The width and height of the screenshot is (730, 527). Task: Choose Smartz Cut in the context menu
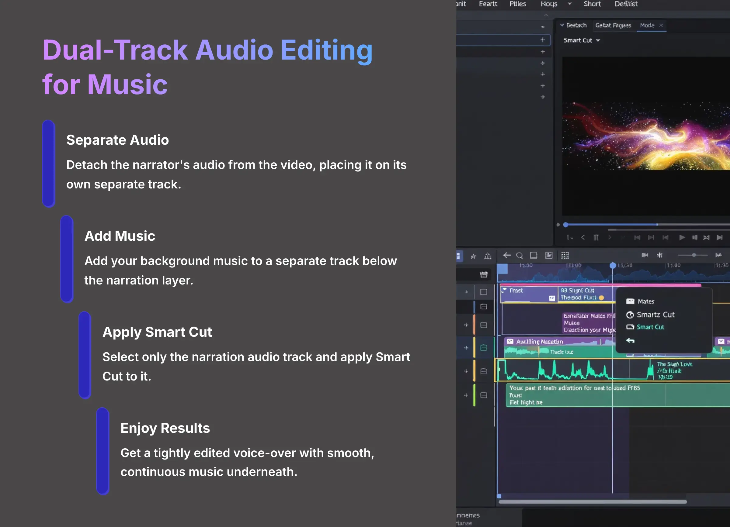coord(650,315)
